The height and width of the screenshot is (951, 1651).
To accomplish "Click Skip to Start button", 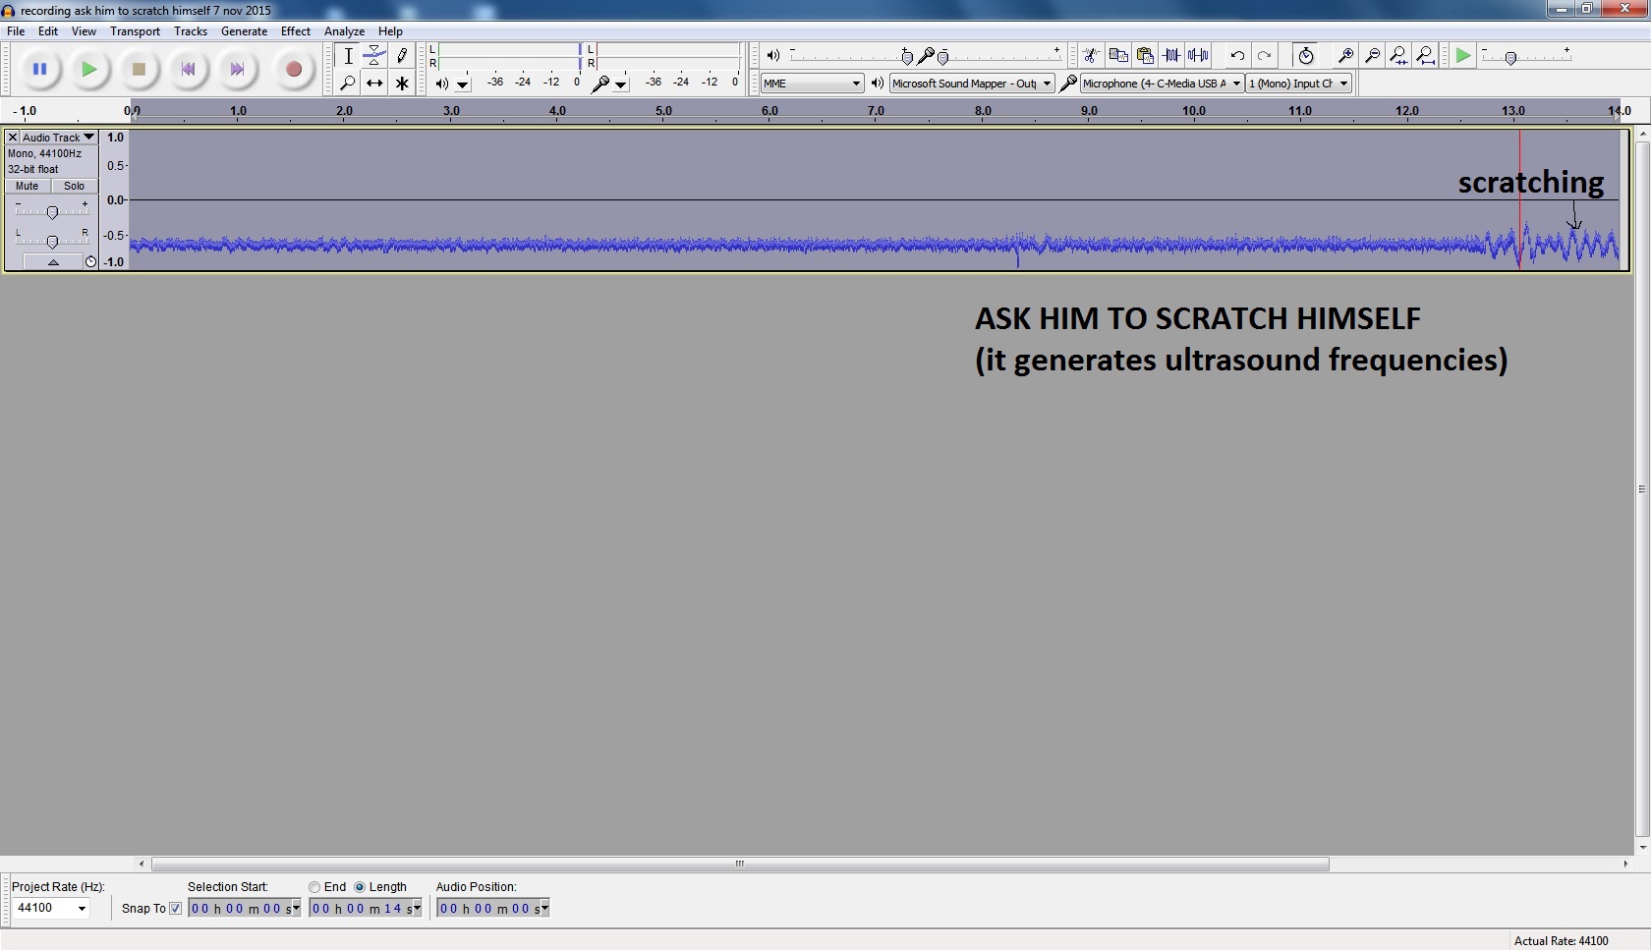I will coord(188,70).
